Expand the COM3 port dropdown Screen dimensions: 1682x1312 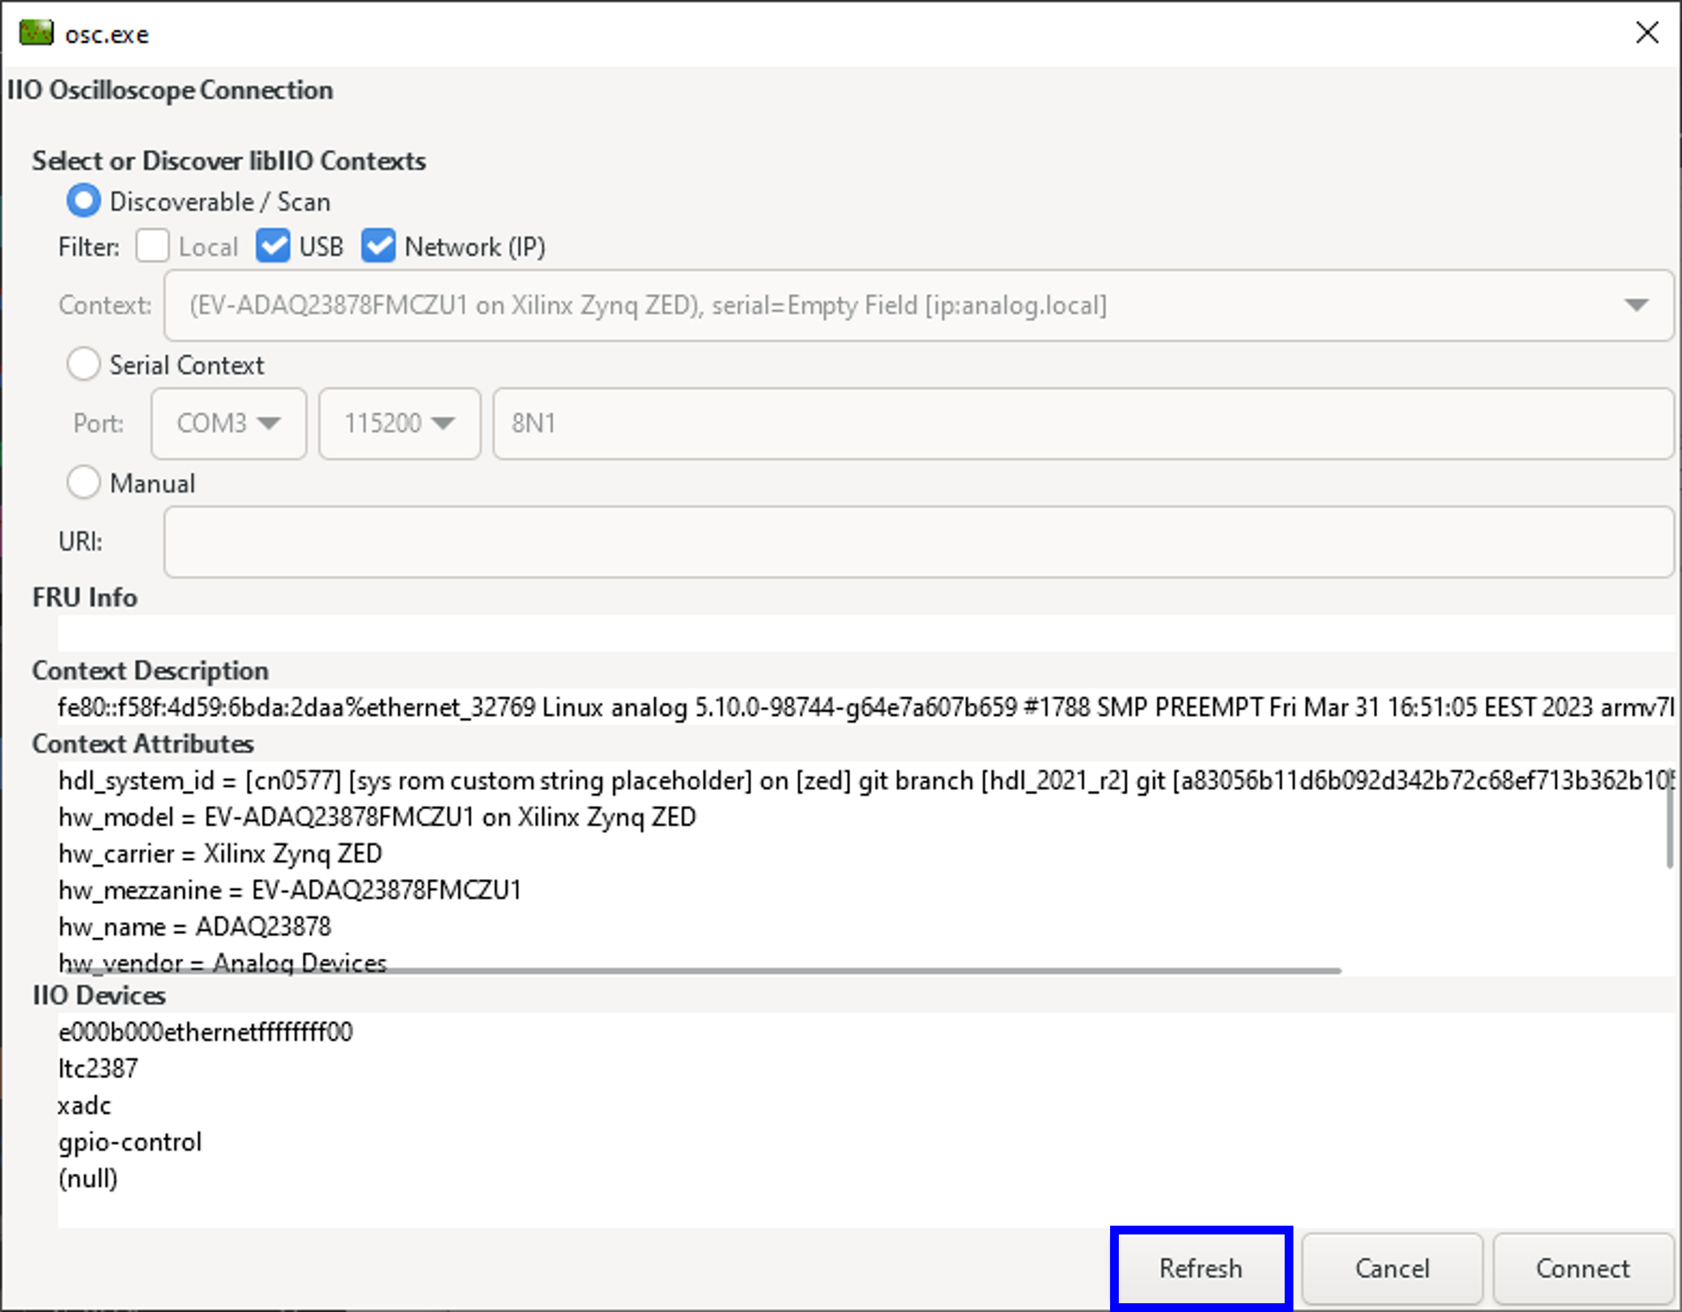coord(229,424)
